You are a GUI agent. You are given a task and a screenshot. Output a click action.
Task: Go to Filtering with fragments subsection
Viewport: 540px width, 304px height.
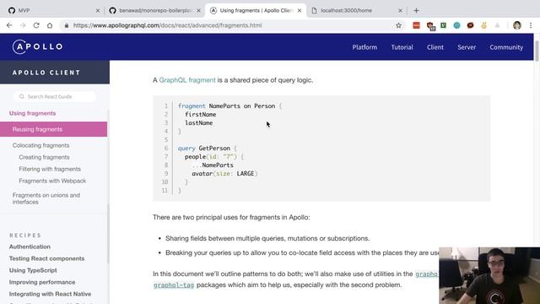50,169
